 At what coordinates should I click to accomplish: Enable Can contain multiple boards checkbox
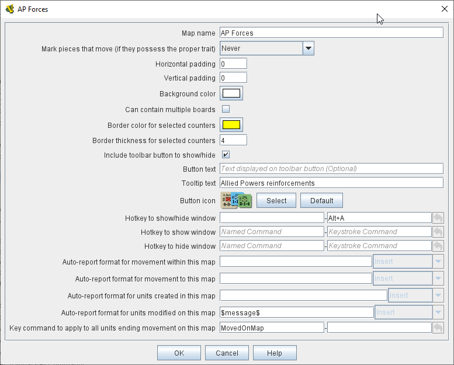click(x=226, y=109)
